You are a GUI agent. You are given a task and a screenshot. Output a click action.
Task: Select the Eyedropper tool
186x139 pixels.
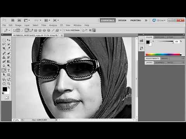[x=9, y=48]
